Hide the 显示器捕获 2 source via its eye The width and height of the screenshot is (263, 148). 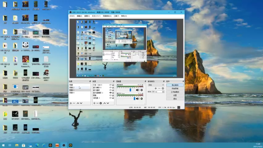pyautogui.click(x=110, y=93)
